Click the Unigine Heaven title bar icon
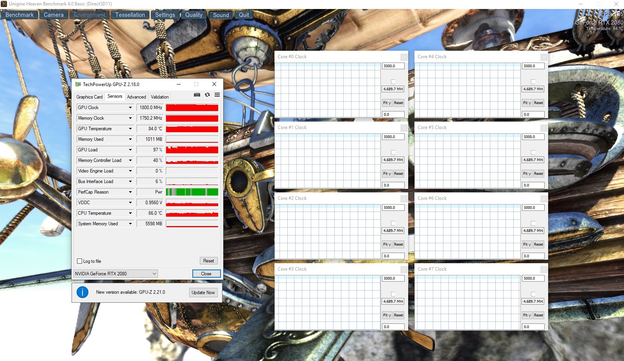The height and width of the screenshot is (361, 624). [x=4, y=4]
